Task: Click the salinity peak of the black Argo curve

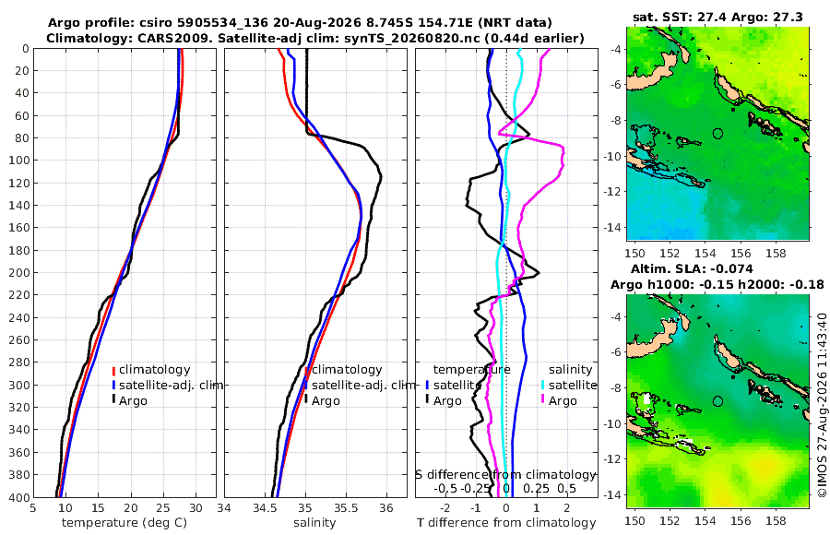Action: click(381, 176)
